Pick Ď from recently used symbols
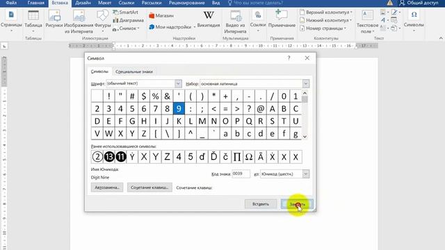 [213, 157]
